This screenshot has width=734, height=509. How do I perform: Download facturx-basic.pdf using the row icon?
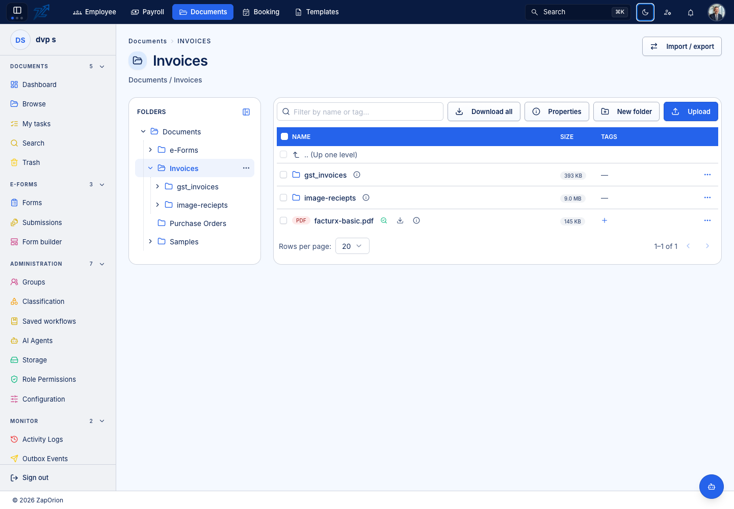(x=400, y=220)
